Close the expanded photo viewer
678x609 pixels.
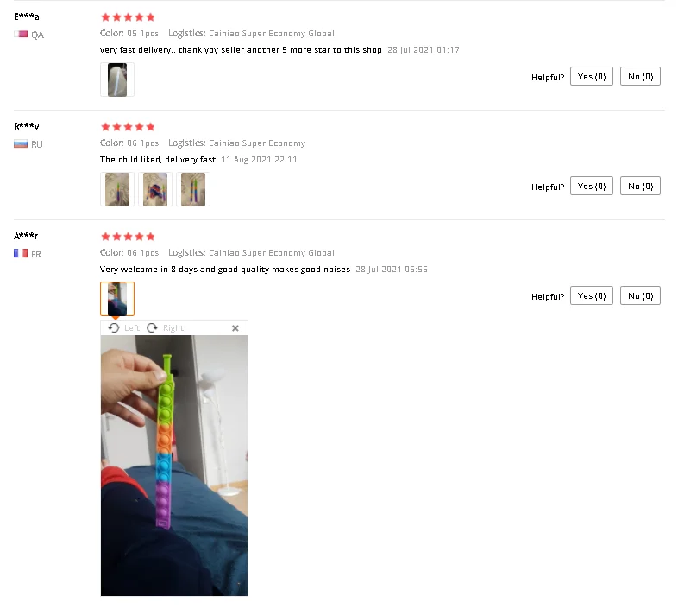click(x=235, y=328)
